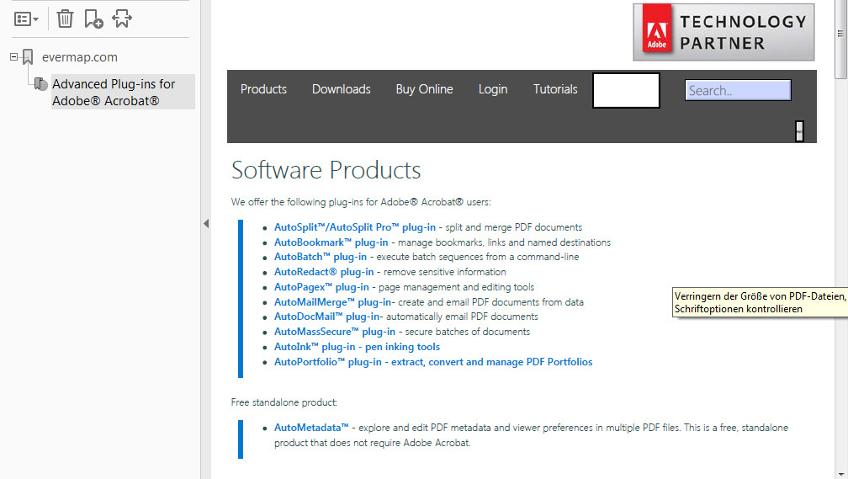Open the Downloads menu
This screenshot has width=848, height=479.
click(342, 89)
